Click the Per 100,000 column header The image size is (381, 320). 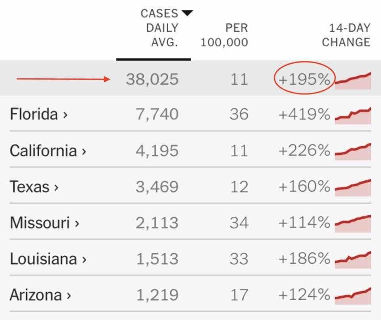224,35
